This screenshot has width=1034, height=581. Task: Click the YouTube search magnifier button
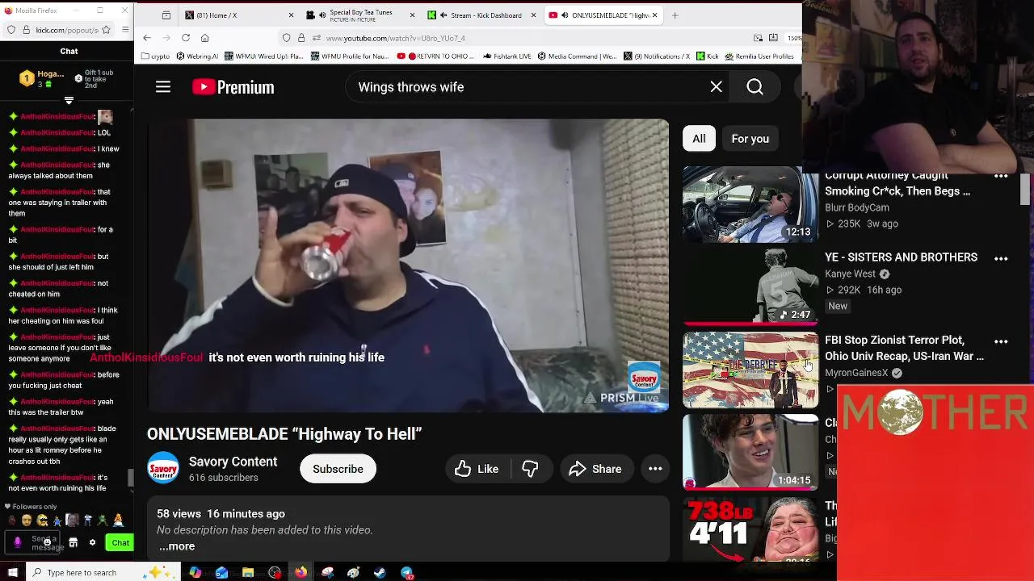click(754, 87)
